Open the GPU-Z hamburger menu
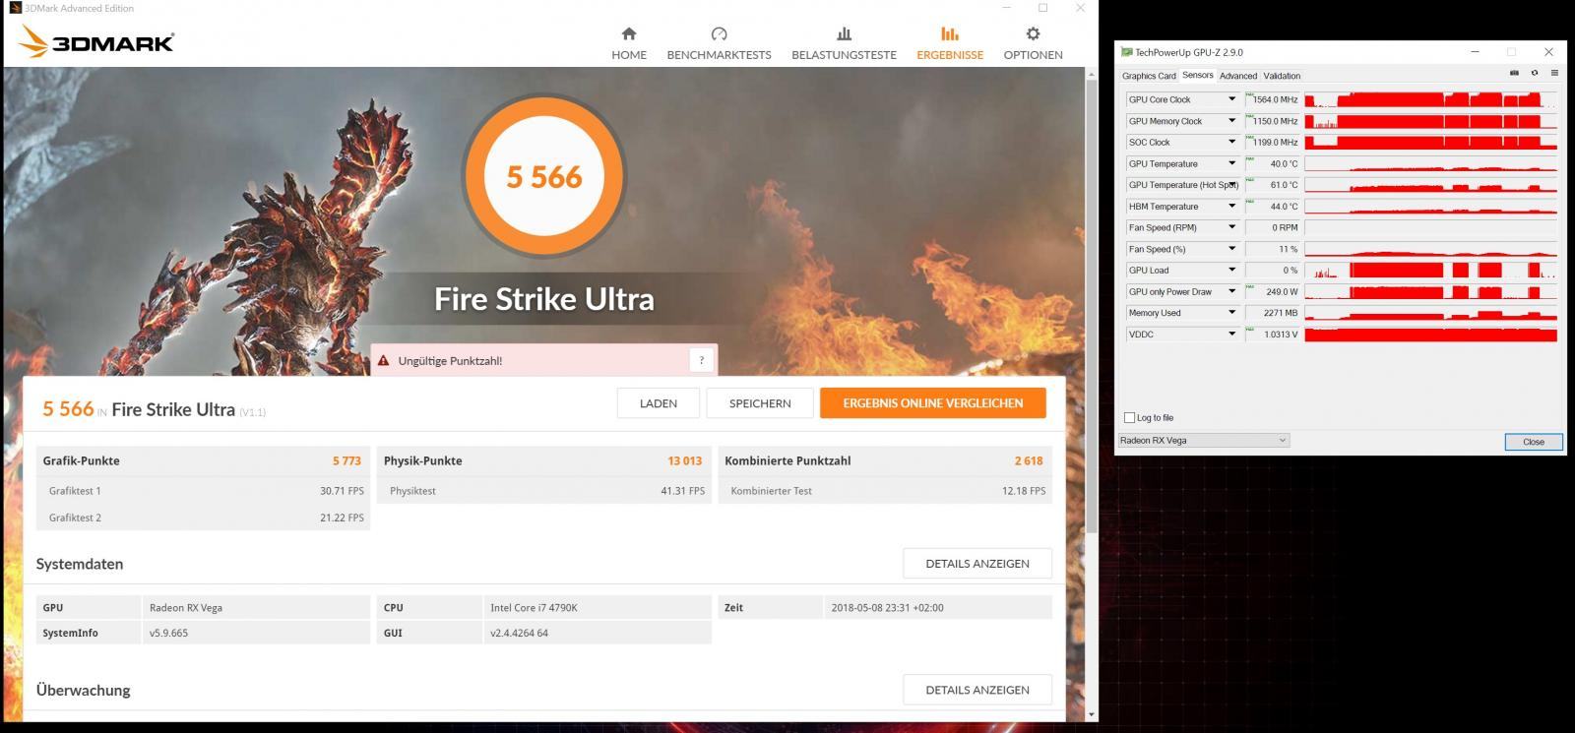 pyautogui.click(x=1554, y=73)
